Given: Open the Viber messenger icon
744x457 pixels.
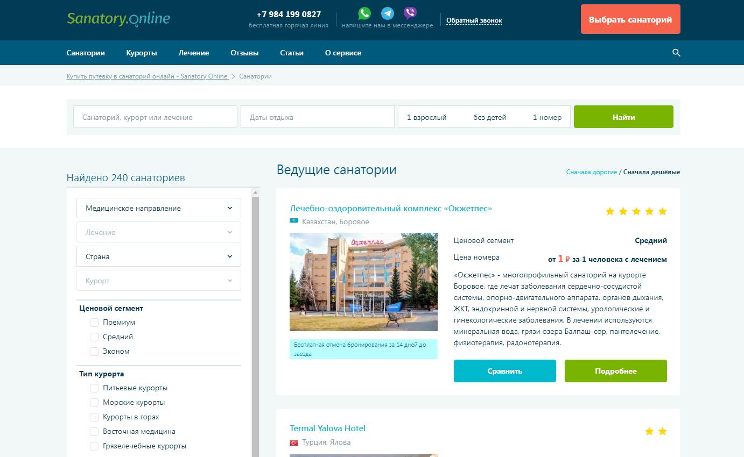Looking at the screenshot, I should tap(410, 13).
